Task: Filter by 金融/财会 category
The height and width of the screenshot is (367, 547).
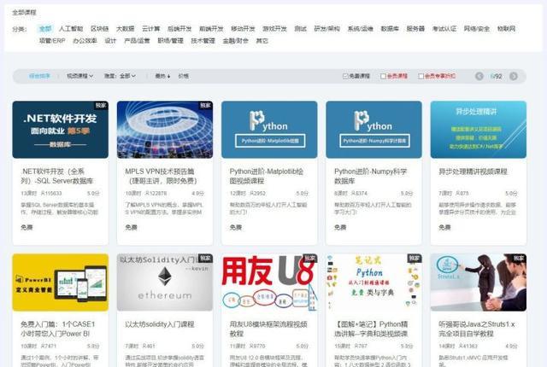Action: click(236, 41)
